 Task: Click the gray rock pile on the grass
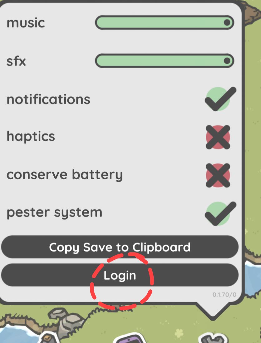pyautogui.click(x=65, y=321)
